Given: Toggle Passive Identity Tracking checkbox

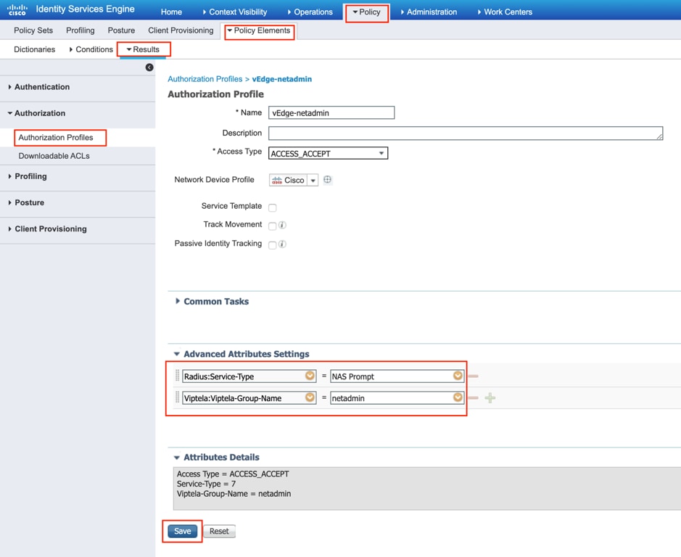Looking at the screenshot, I should click(x=272, y=245).
